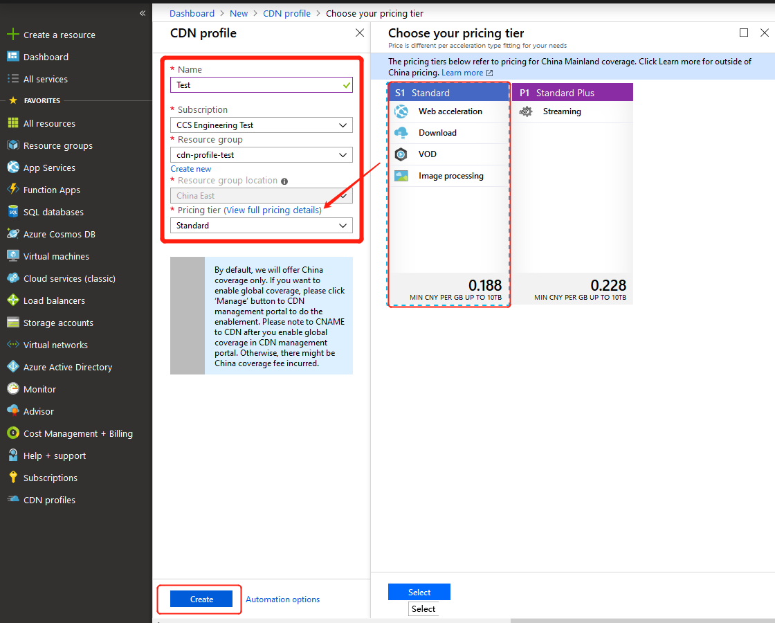Open the Advisor cloud icon
The height and width of the screenshot is (623, 775).
click(x=13, y=411)
